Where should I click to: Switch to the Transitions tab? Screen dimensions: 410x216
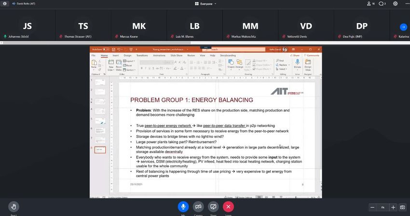(142, 55)
